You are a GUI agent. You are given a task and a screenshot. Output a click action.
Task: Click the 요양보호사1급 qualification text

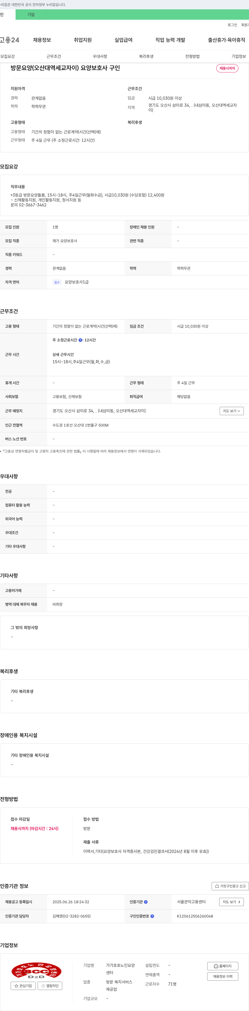click(77, 282)
